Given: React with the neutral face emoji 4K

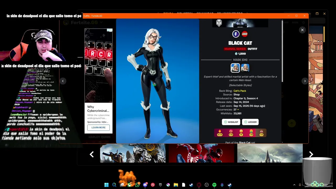Looking at the screenshot, I should tap(241, 133).
